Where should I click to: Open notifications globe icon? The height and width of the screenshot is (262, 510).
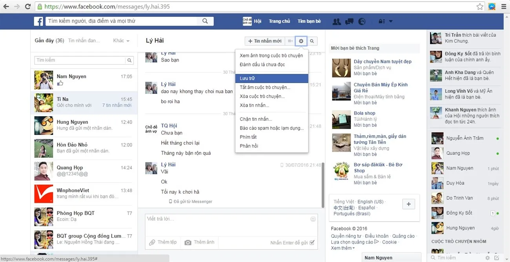362,21
